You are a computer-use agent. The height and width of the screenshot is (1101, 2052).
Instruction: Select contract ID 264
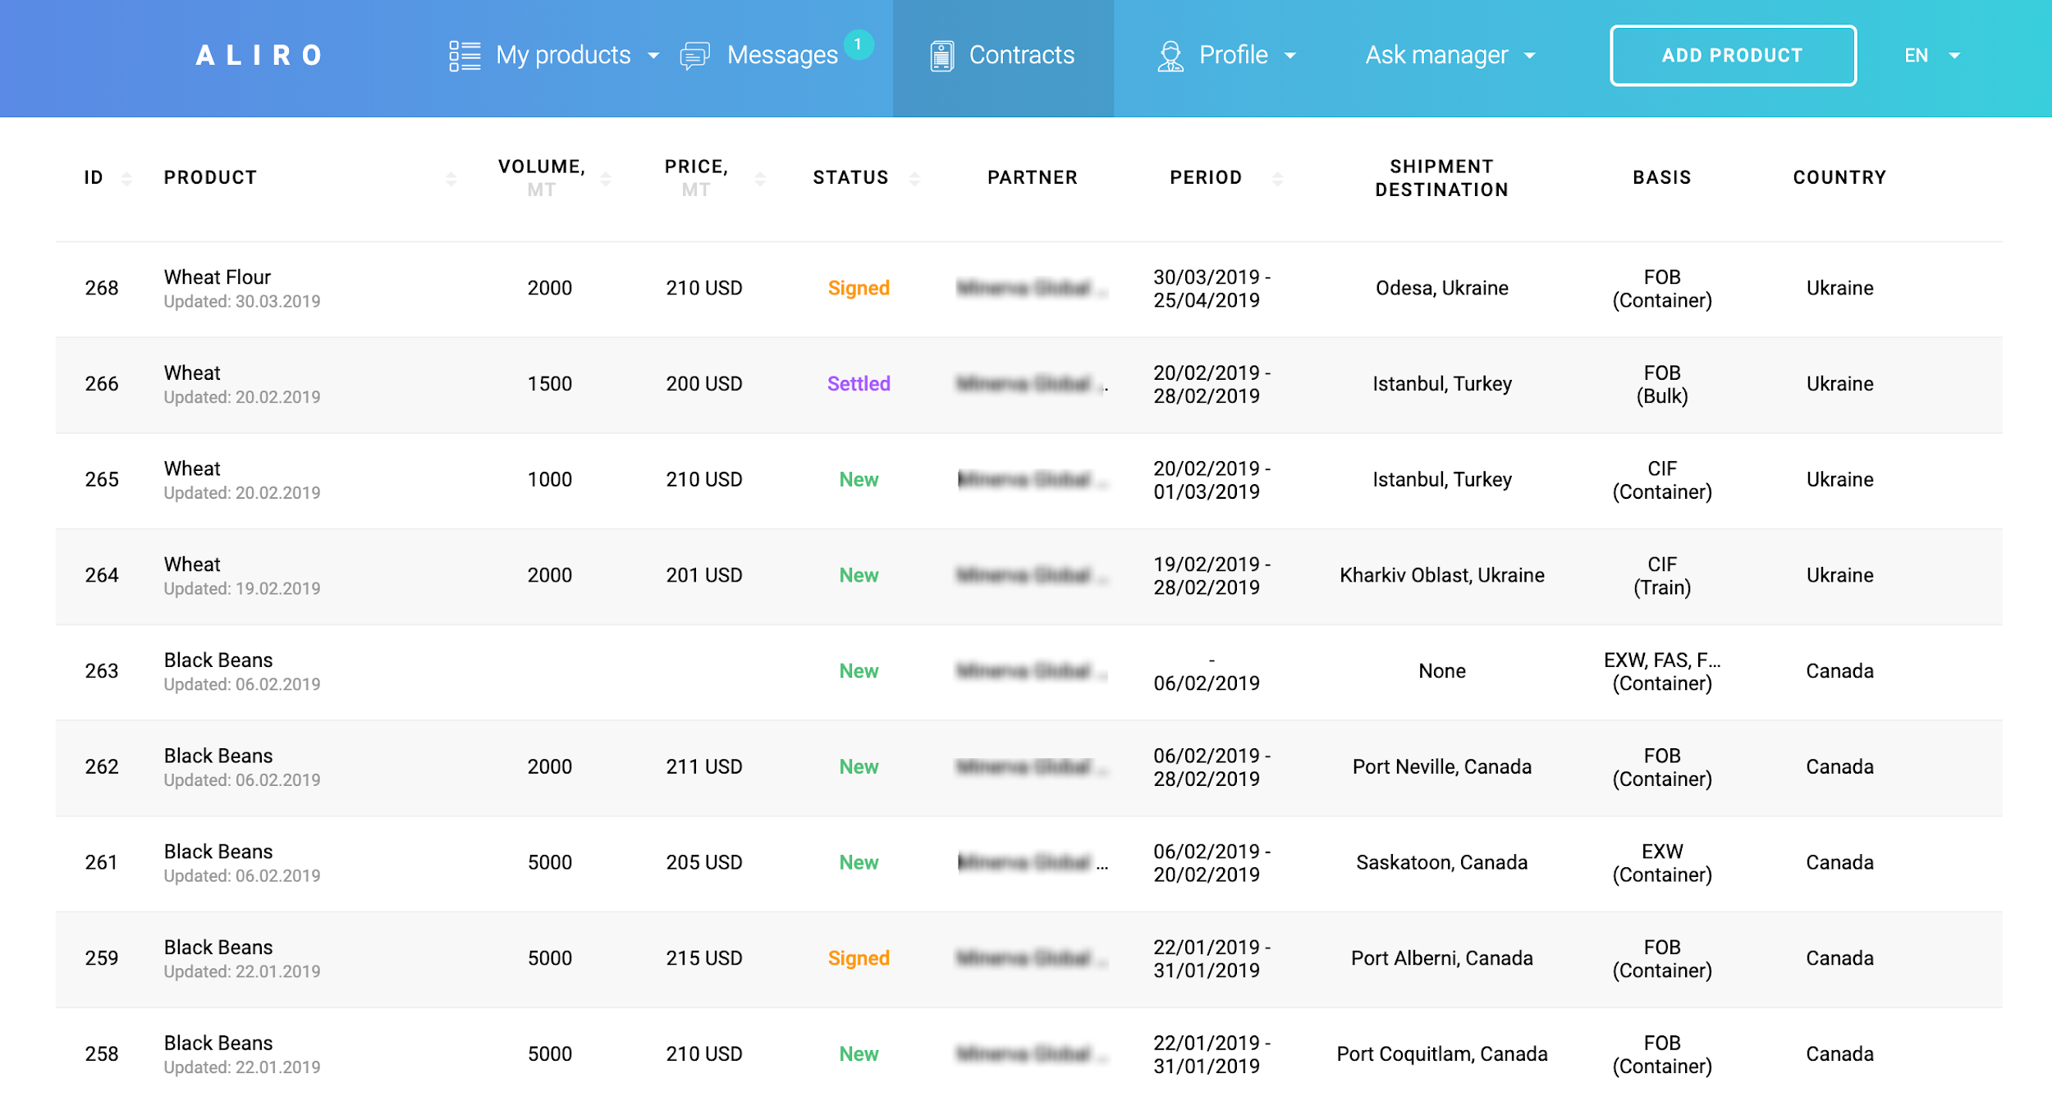pyautogui.click(x=102, y=576)
